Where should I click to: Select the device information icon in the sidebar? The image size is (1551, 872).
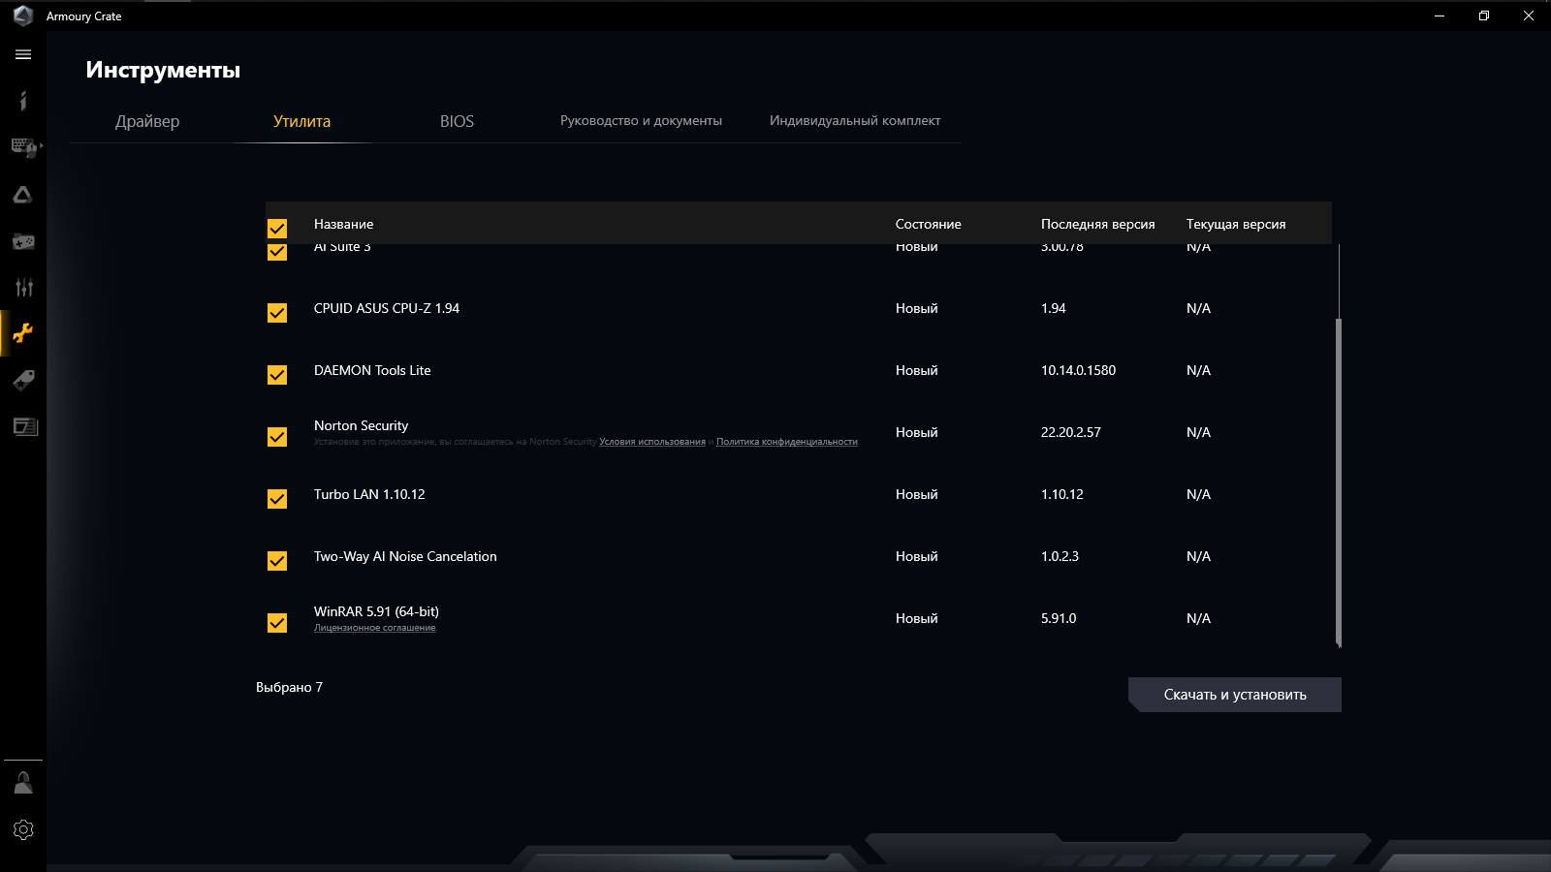click(22, 101)
